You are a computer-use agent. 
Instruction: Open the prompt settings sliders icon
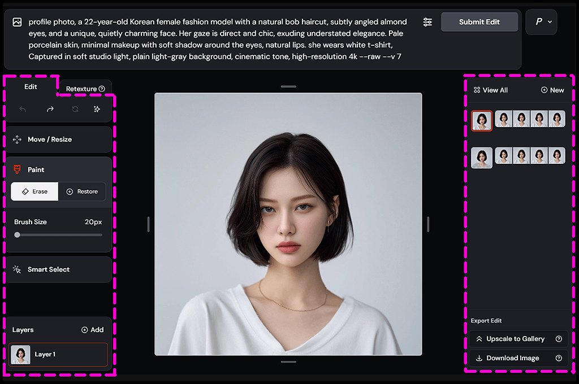(x=427, y=21)
